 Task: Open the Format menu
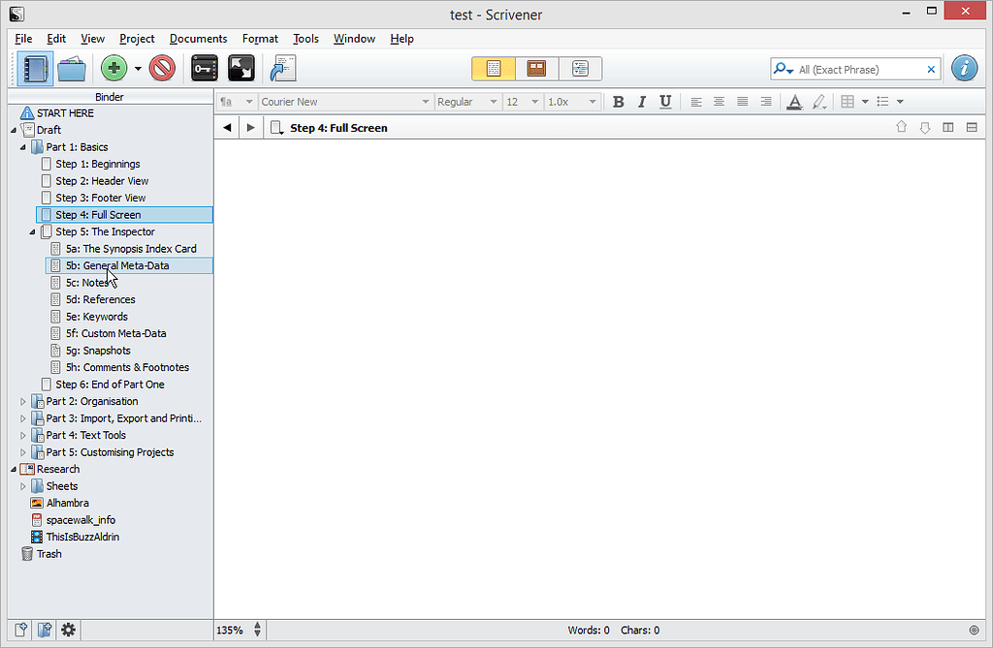(259, 39)
